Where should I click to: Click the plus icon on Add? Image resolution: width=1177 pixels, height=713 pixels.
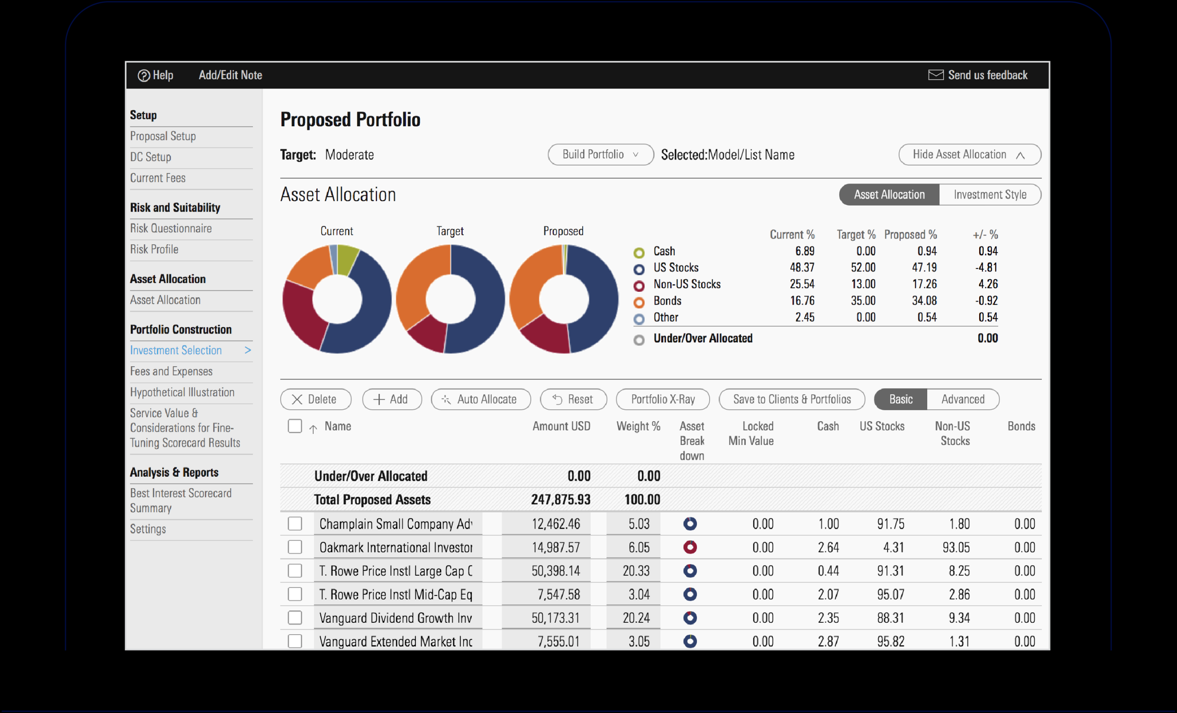coord(379,400)
